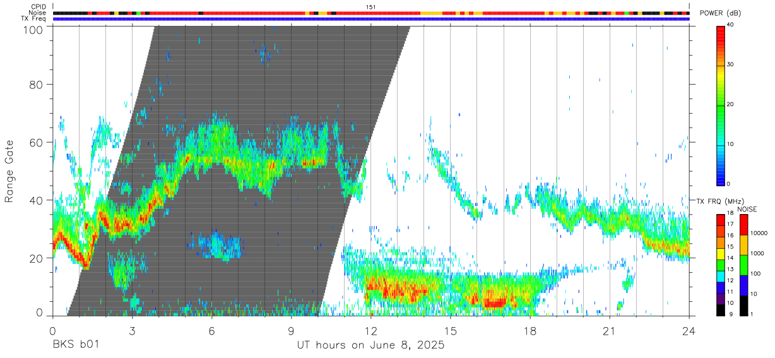Click the 'UT hours on June 8, 2025' title
This screenshot has height=358, width=775.
click(x=370, y=345)
